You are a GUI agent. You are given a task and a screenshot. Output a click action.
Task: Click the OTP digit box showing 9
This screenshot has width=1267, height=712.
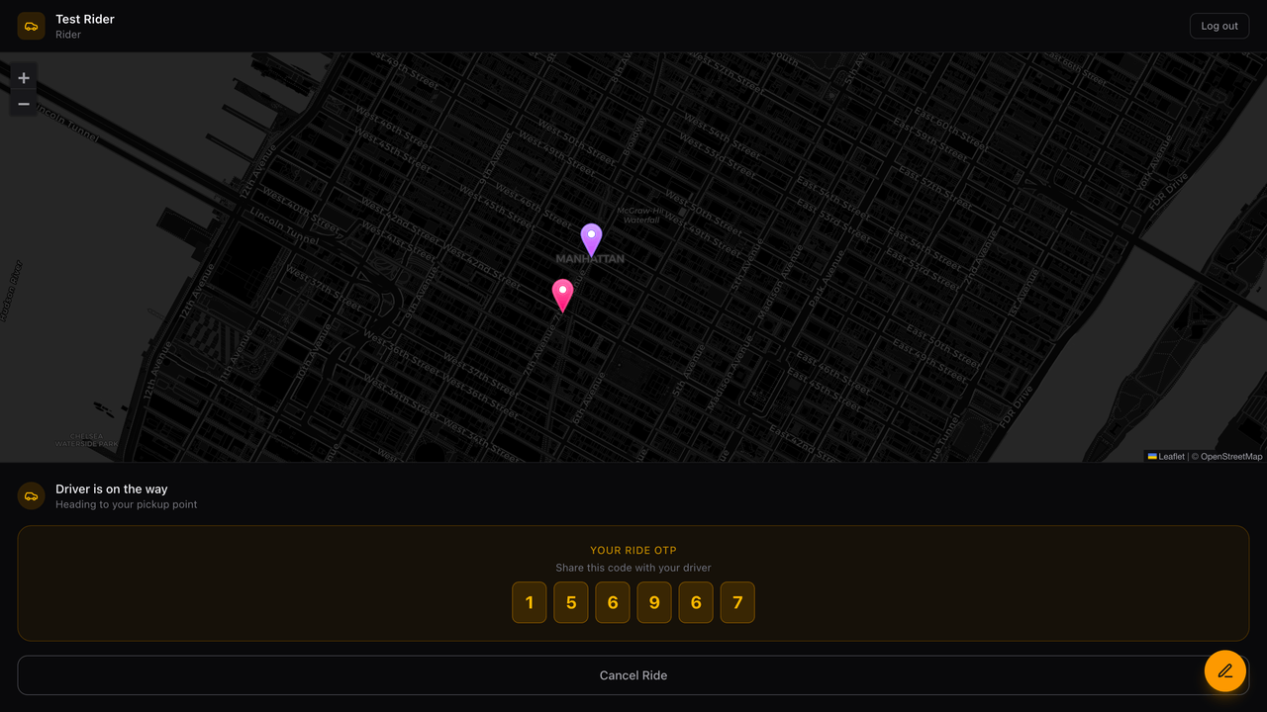click(654, 602)
